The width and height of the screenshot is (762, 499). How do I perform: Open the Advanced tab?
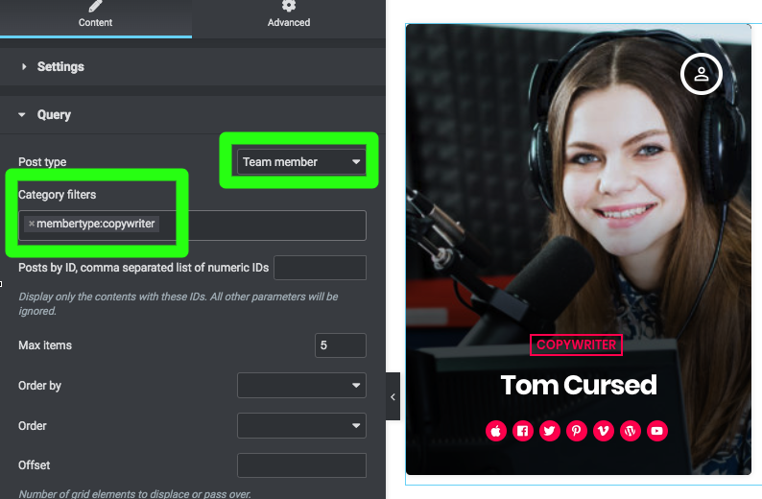289,18
